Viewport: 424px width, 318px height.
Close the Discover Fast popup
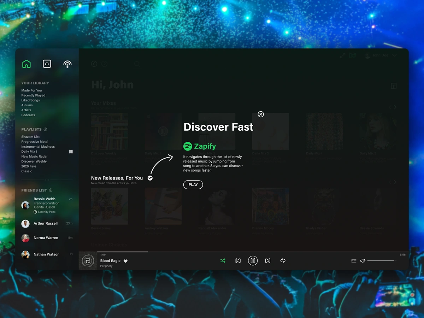point(261,114)
